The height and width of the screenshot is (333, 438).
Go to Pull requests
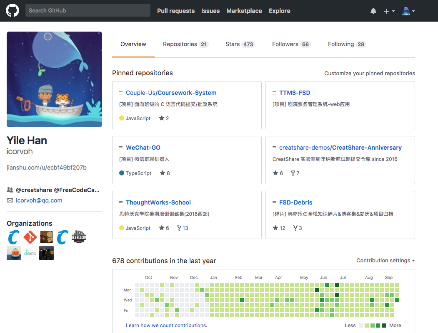[176, 11]
